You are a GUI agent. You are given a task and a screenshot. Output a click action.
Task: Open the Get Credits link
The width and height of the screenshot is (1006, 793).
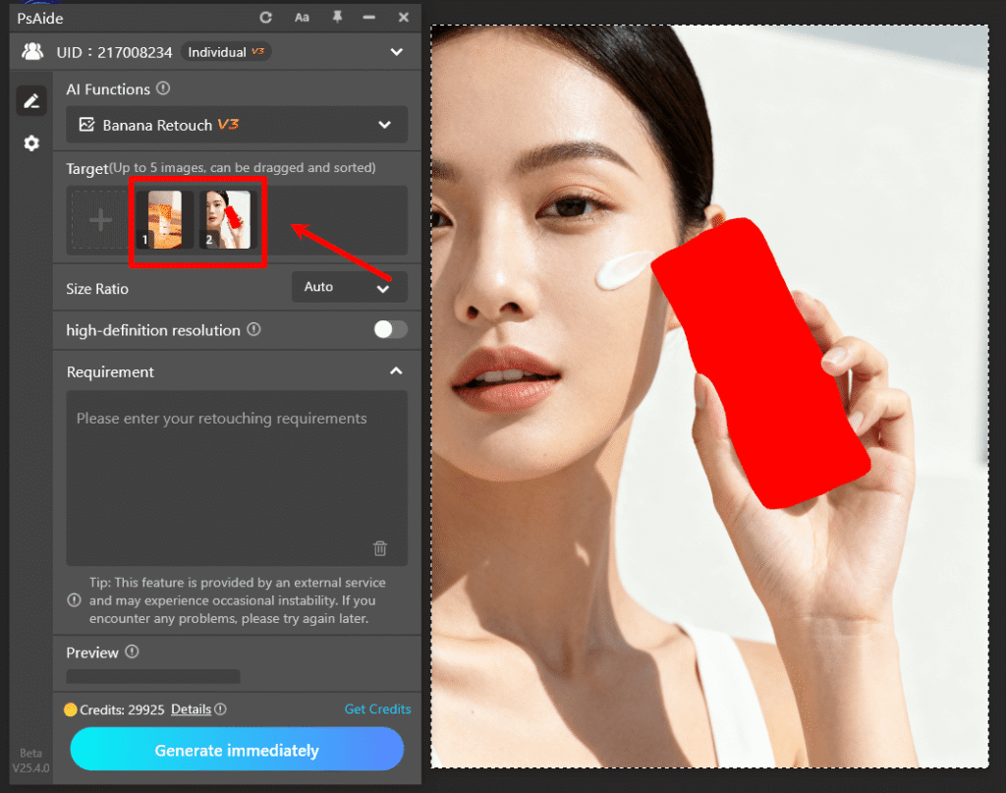(x=377, y=708)
